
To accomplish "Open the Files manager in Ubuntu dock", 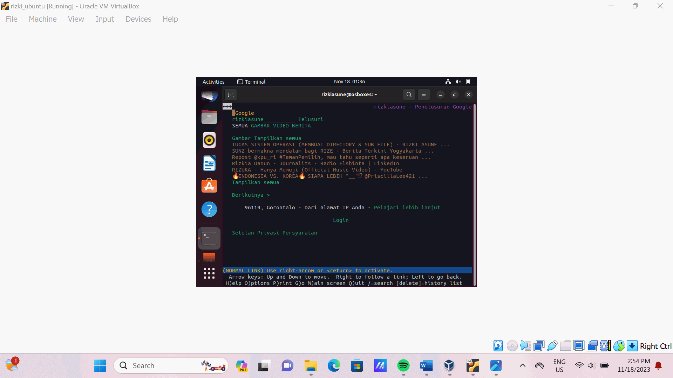I will coord(209,117).
